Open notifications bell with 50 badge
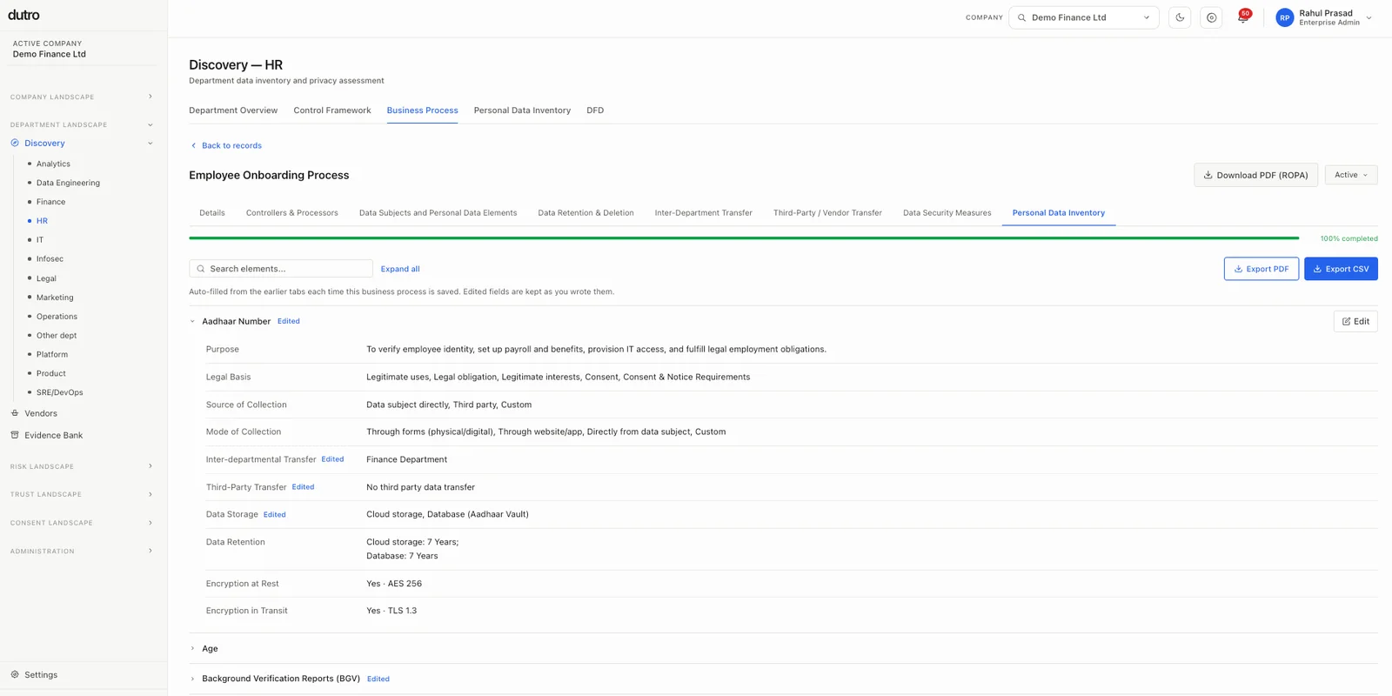The image size is (1392, 696). [x=1242, y=17]
